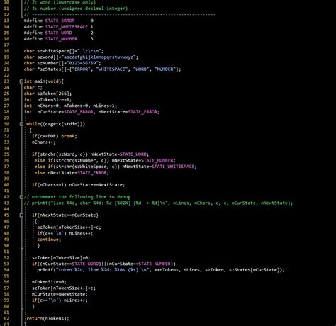
Task: Collapse the if(nNextState==nCurState) block fold marker
Action: 21,215
